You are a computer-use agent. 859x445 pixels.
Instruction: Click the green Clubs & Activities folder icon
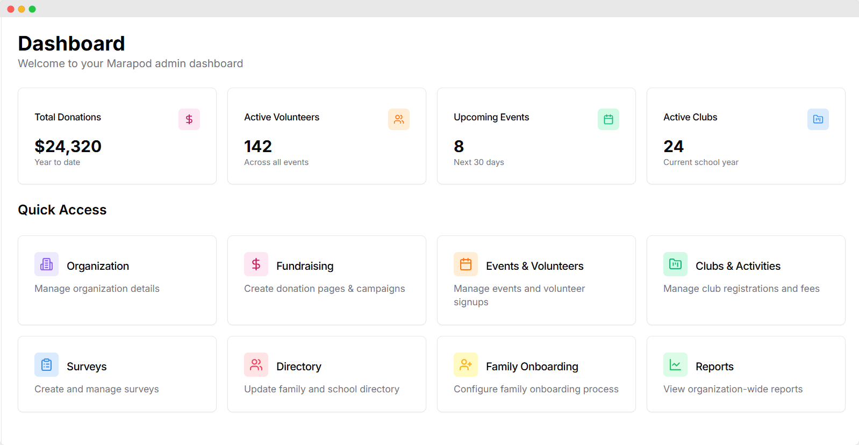tap(676, 264)
